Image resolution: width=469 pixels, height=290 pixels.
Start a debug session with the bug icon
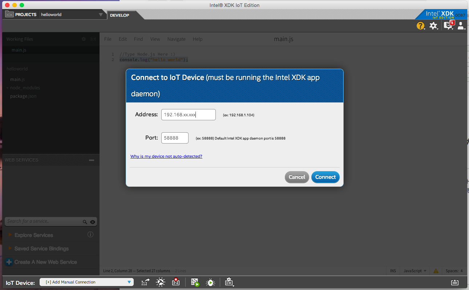click(x=210, y=282)
